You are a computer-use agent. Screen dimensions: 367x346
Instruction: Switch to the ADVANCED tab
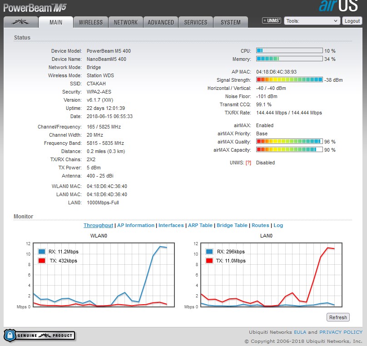pos(161,22)
